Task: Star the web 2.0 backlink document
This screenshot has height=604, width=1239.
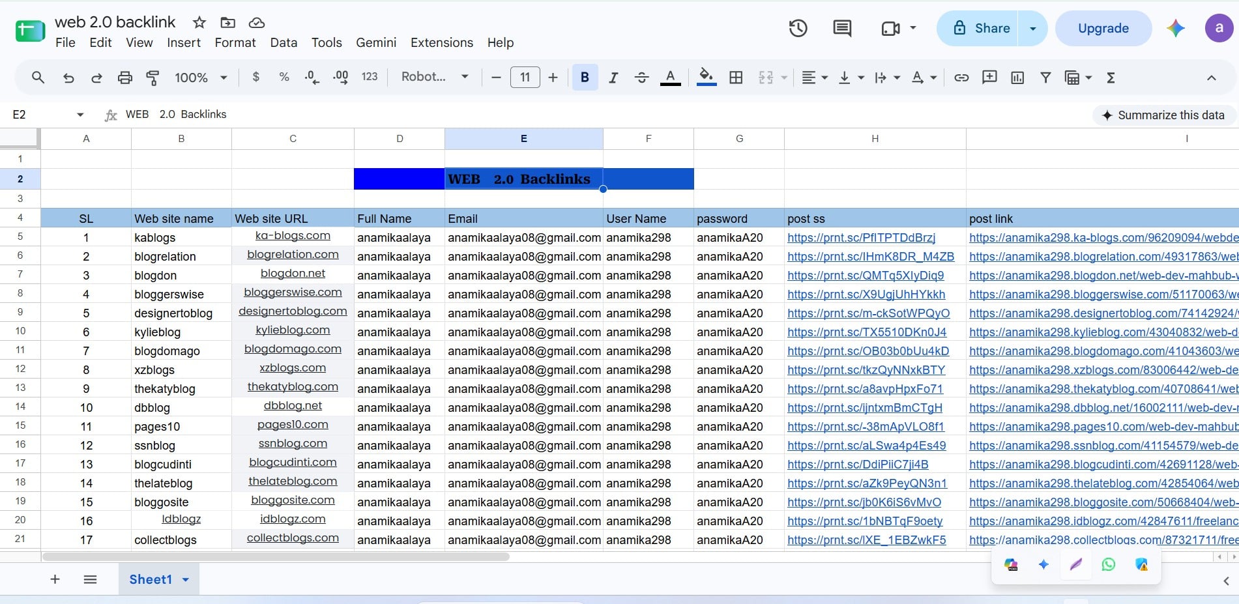Action: (199, 23)
